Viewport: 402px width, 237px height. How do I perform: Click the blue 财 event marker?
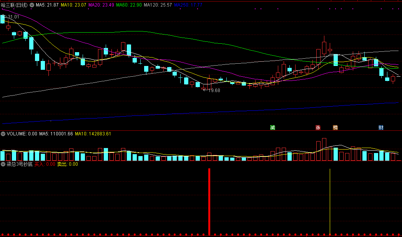(x=381, y=127)
